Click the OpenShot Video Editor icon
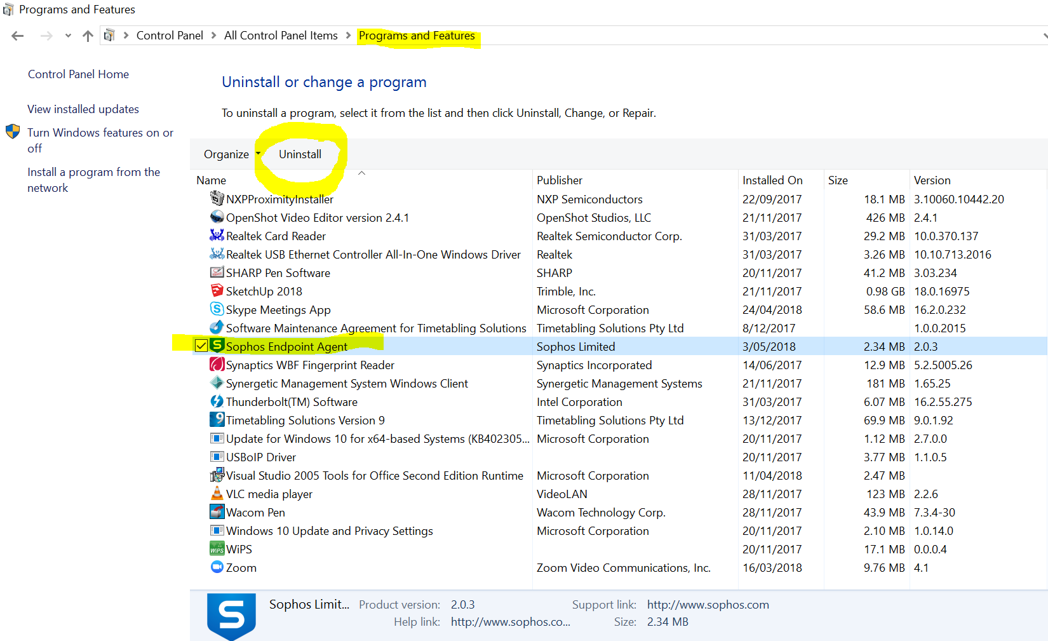The image size is (1048, 641). (x=217, y=217)
